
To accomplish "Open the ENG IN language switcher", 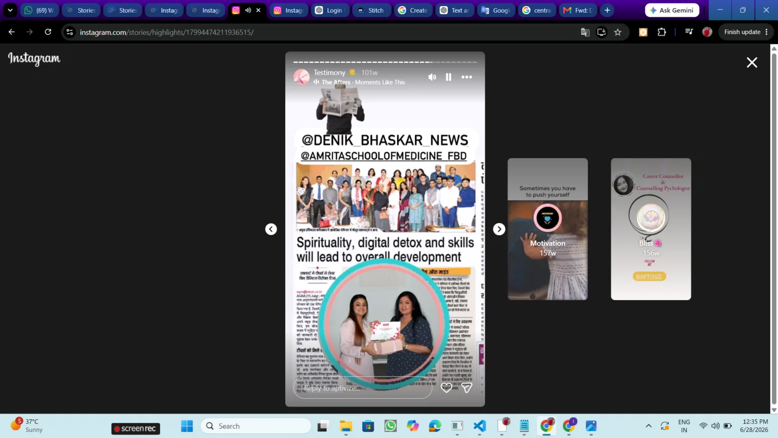I will click(x=684, y=426).
